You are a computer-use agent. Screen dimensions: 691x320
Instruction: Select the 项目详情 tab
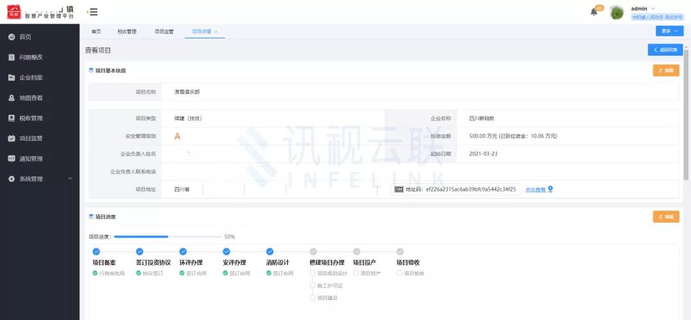coord(202,32)
